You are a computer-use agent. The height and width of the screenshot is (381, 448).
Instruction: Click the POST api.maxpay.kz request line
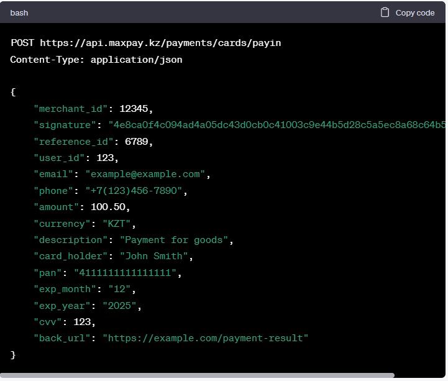click(146, 43)
